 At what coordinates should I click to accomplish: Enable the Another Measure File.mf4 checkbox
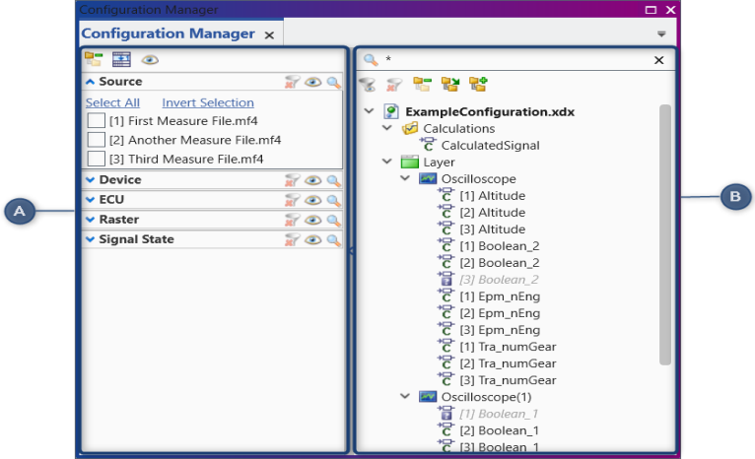tap(97, 140)
